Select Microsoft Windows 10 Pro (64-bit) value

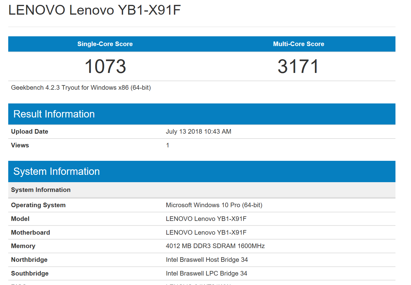click(214, 205)
